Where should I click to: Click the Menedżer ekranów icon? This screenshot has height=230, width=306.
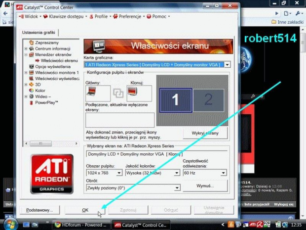(x=32, y=54)
